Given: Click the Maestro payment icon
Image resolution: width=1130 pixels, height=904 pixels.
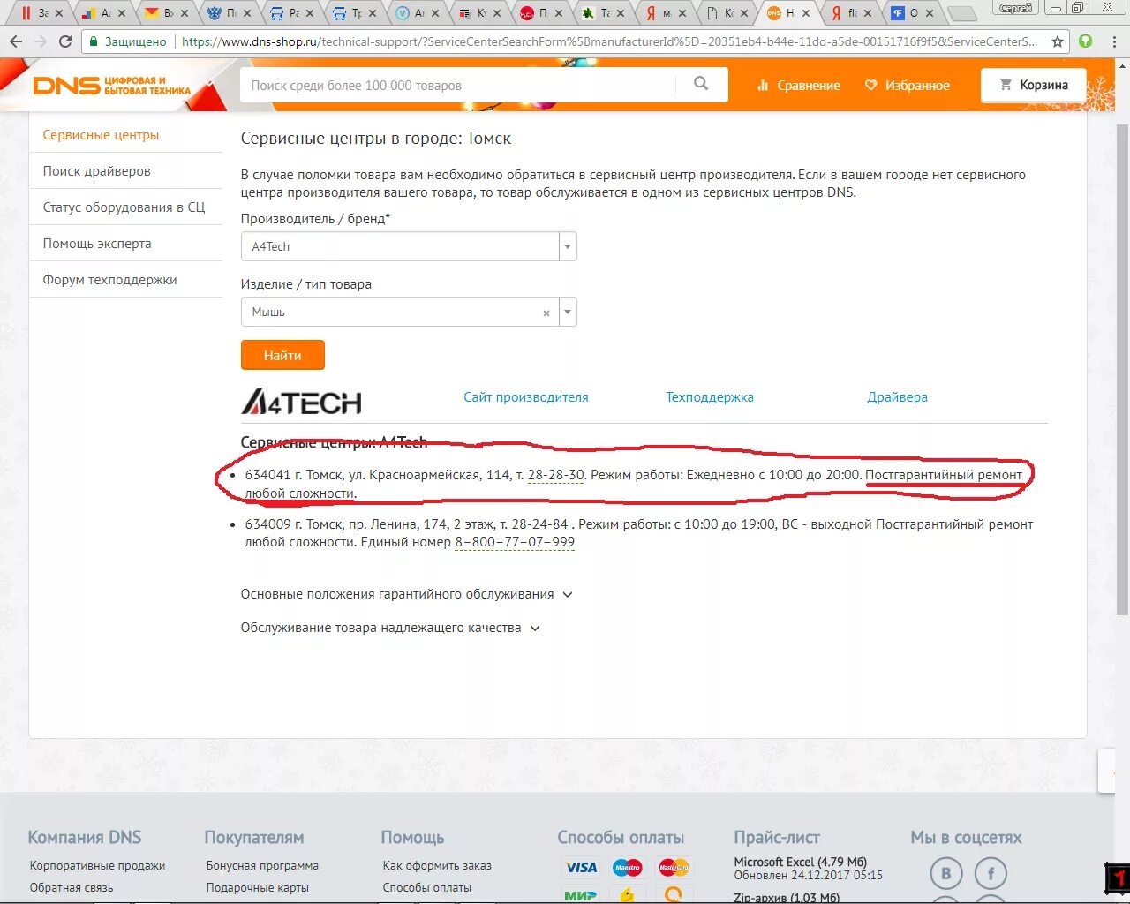Looking at the screenshot, I should pyautogui.click(x=628, y=868).
